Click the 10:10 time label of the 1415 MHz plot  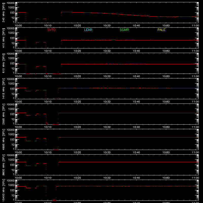click(48, 102)
